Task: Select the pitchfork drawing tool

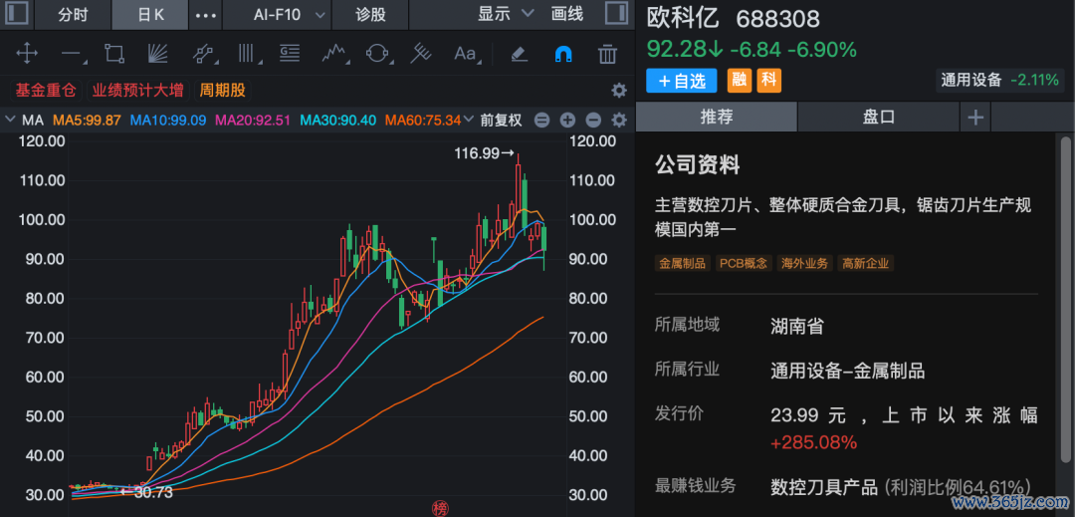Action: 420,53
